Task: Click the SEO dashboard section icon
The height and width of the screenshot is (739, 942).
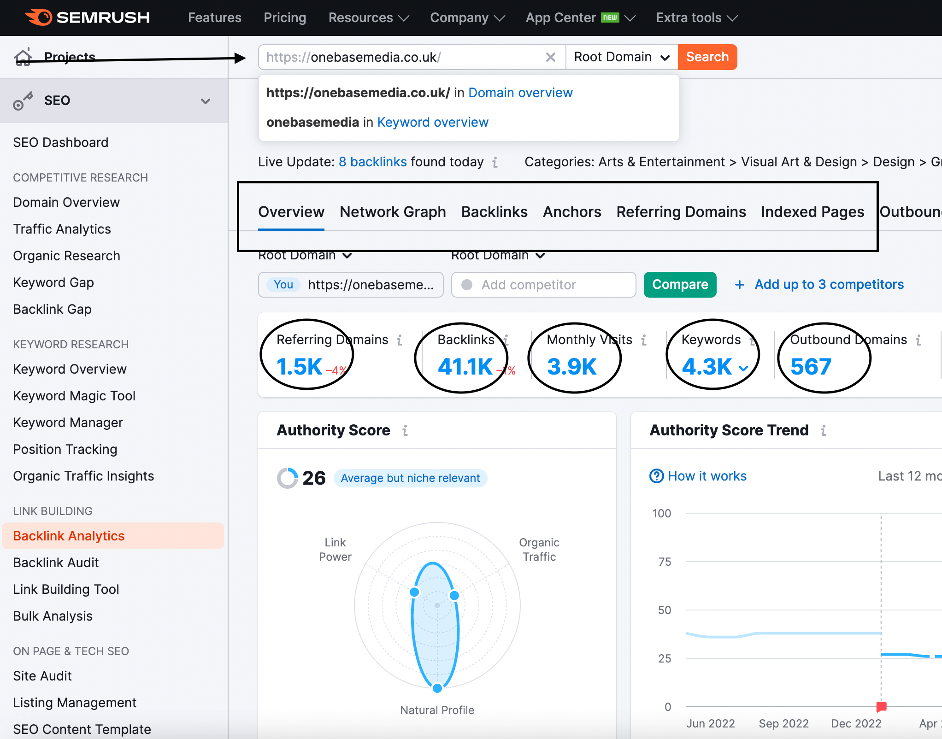Action: click(x=23, y=100)
